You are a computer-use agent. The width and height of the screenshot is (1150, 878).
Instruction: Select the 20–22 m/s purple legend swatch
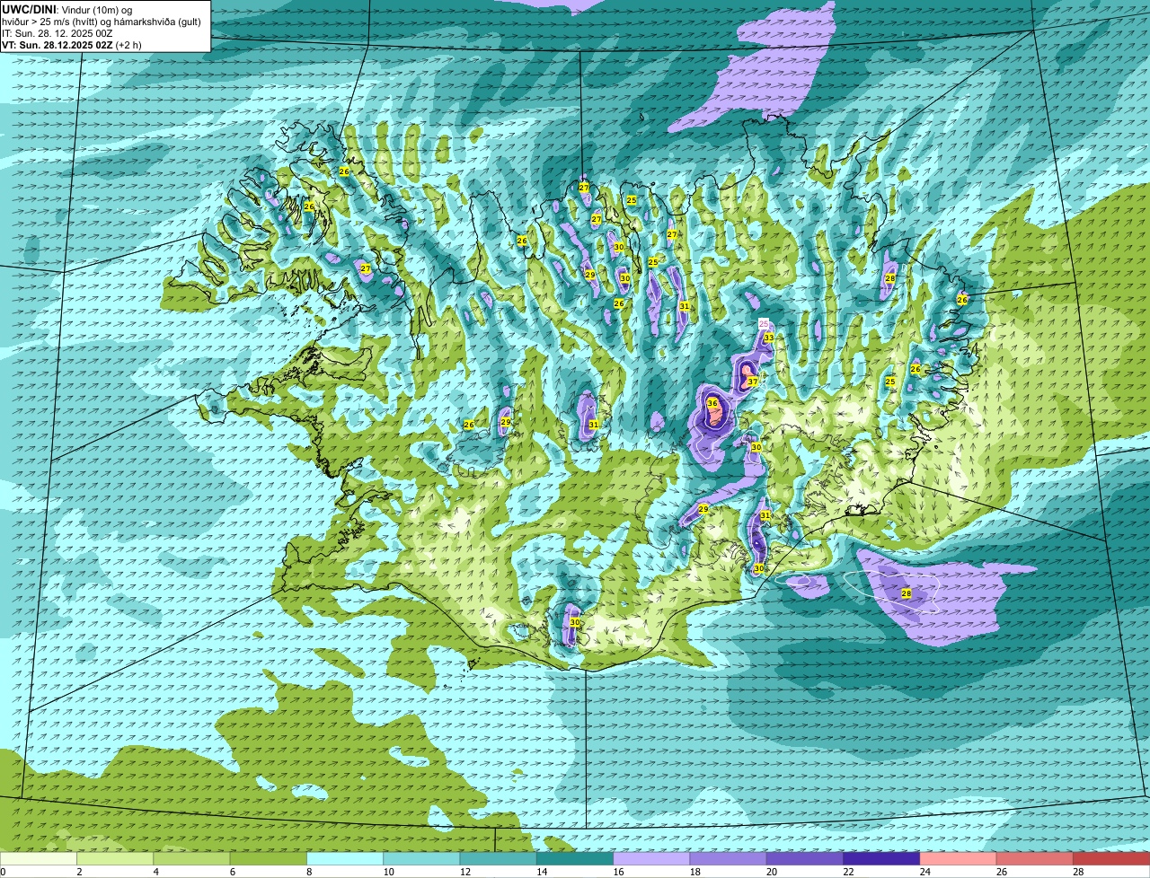click(804, 859)
